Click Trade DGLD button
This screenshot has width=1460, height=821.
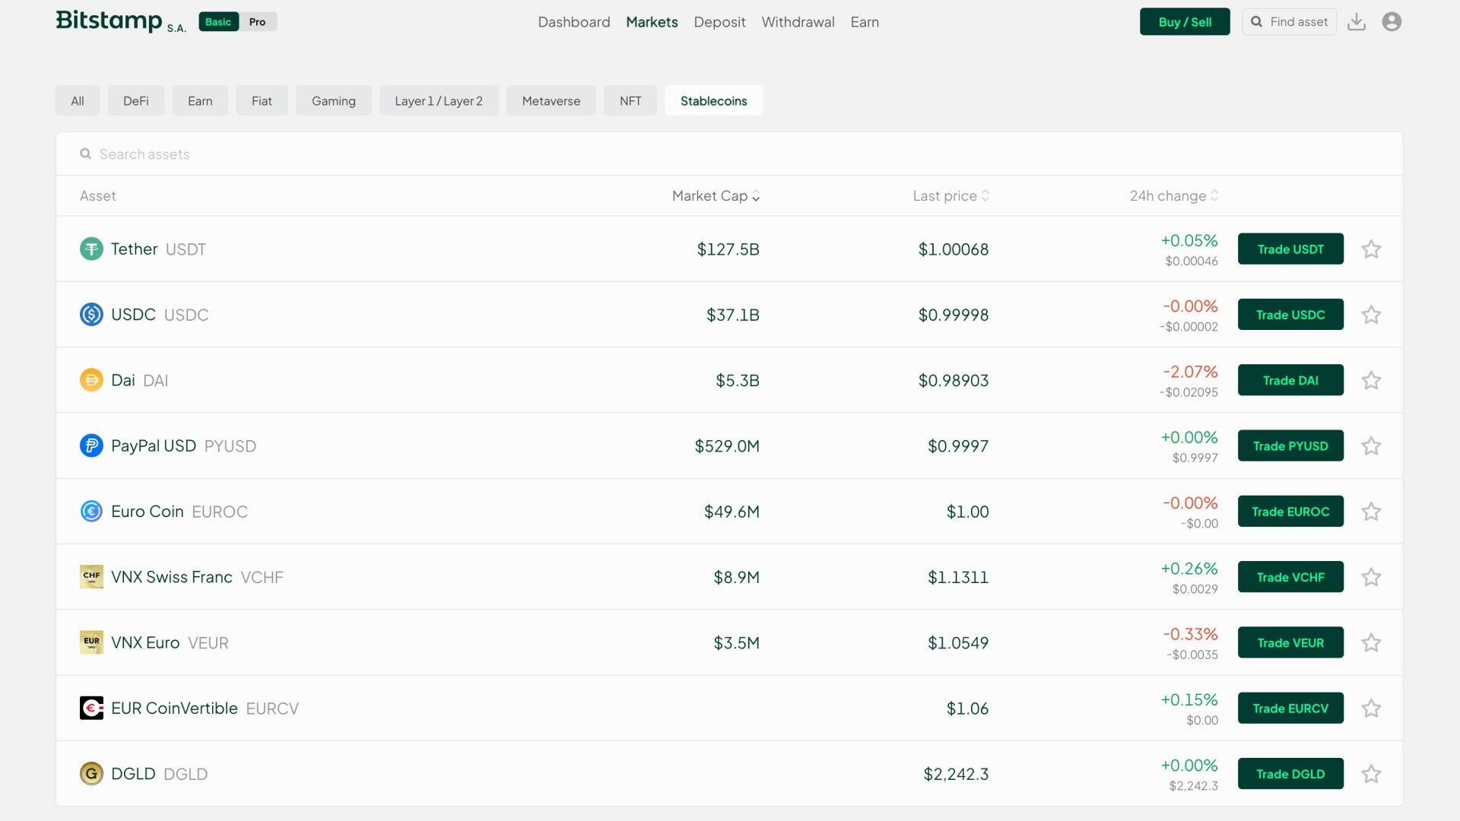1290,773
